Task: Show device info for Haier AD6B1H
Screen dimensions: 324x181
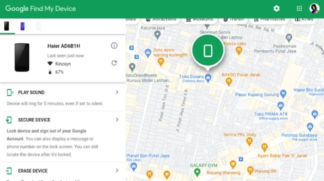Action: pos(114,45)
